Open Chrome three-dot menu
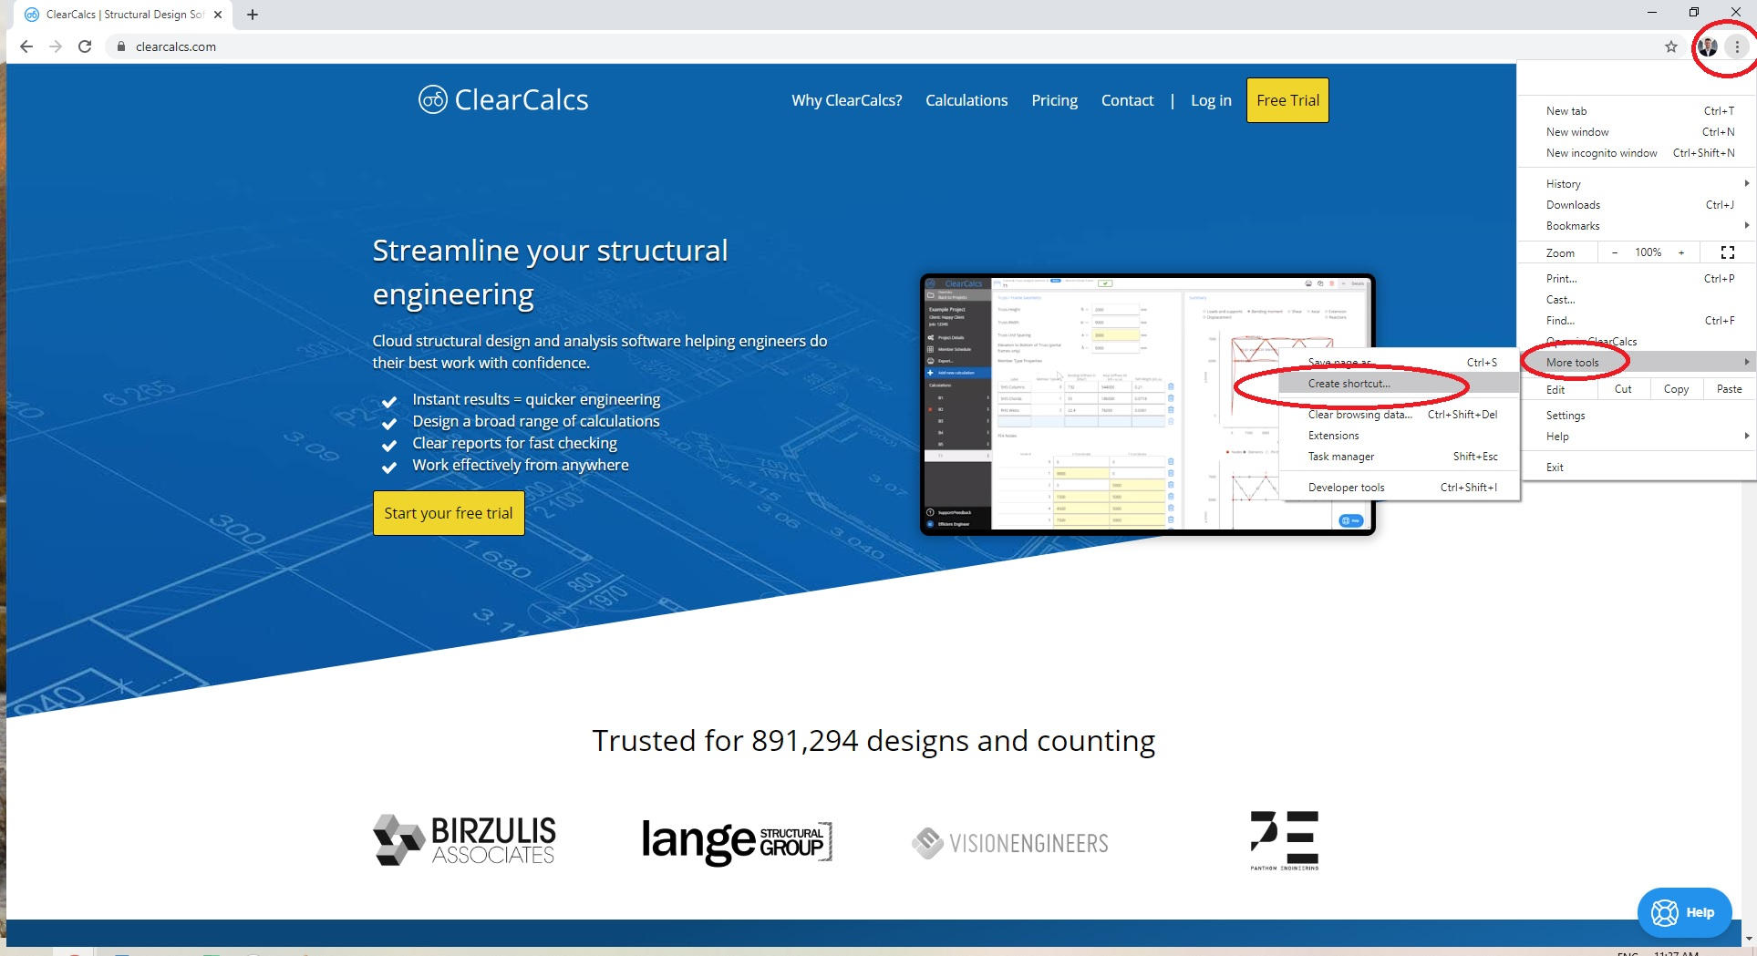Image resolution: width=1757 pixels, height=956 pixels. click(x=1737, y=46)
